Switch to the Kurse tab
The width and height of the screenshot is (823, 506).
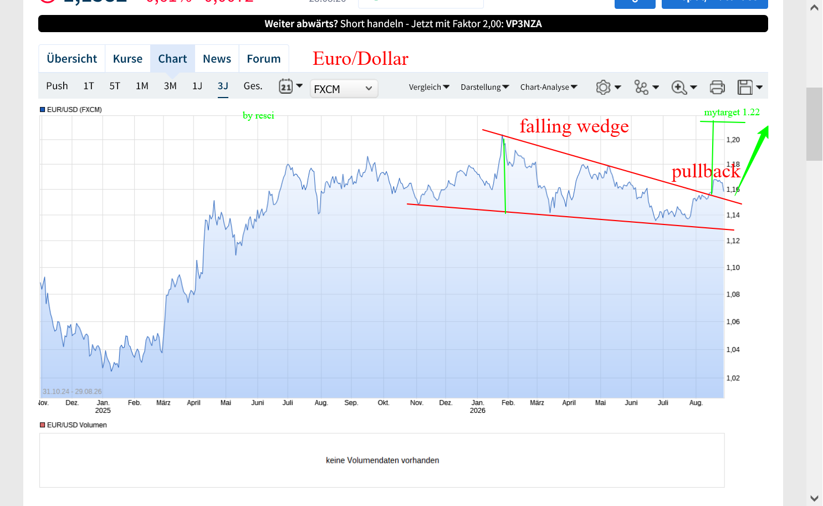click(127, 59)
